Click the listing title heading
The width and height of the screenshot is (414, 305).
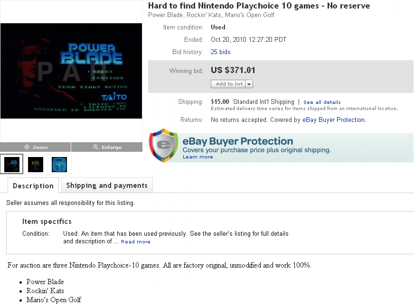[x=259, y=6]
